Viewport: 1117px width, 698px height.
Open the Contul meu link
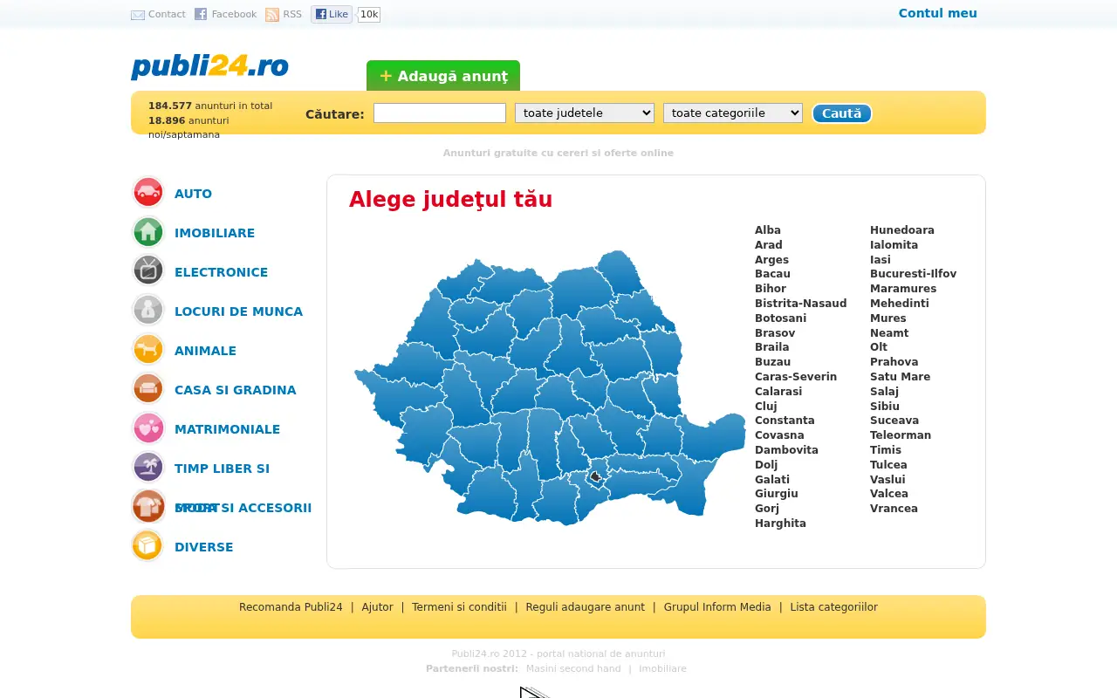pos(938,13)
